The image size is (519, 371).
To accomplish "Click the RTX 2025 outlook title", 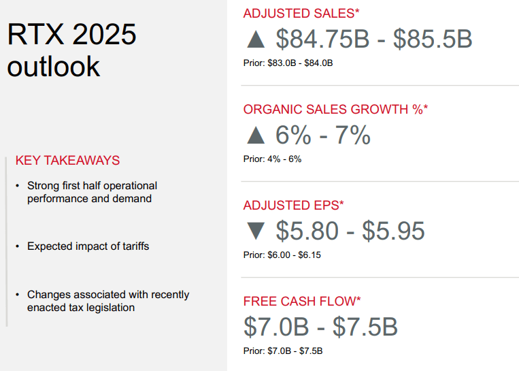I will pos(71,50).
